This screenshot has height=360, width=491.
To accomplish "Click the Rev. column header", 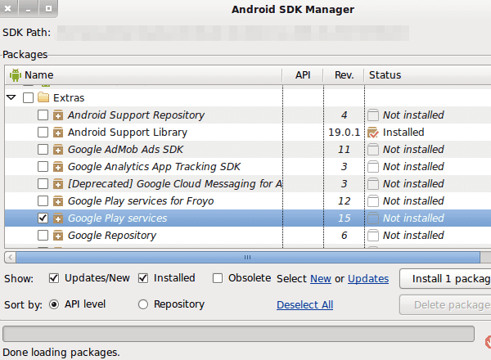I will (344, 75).
